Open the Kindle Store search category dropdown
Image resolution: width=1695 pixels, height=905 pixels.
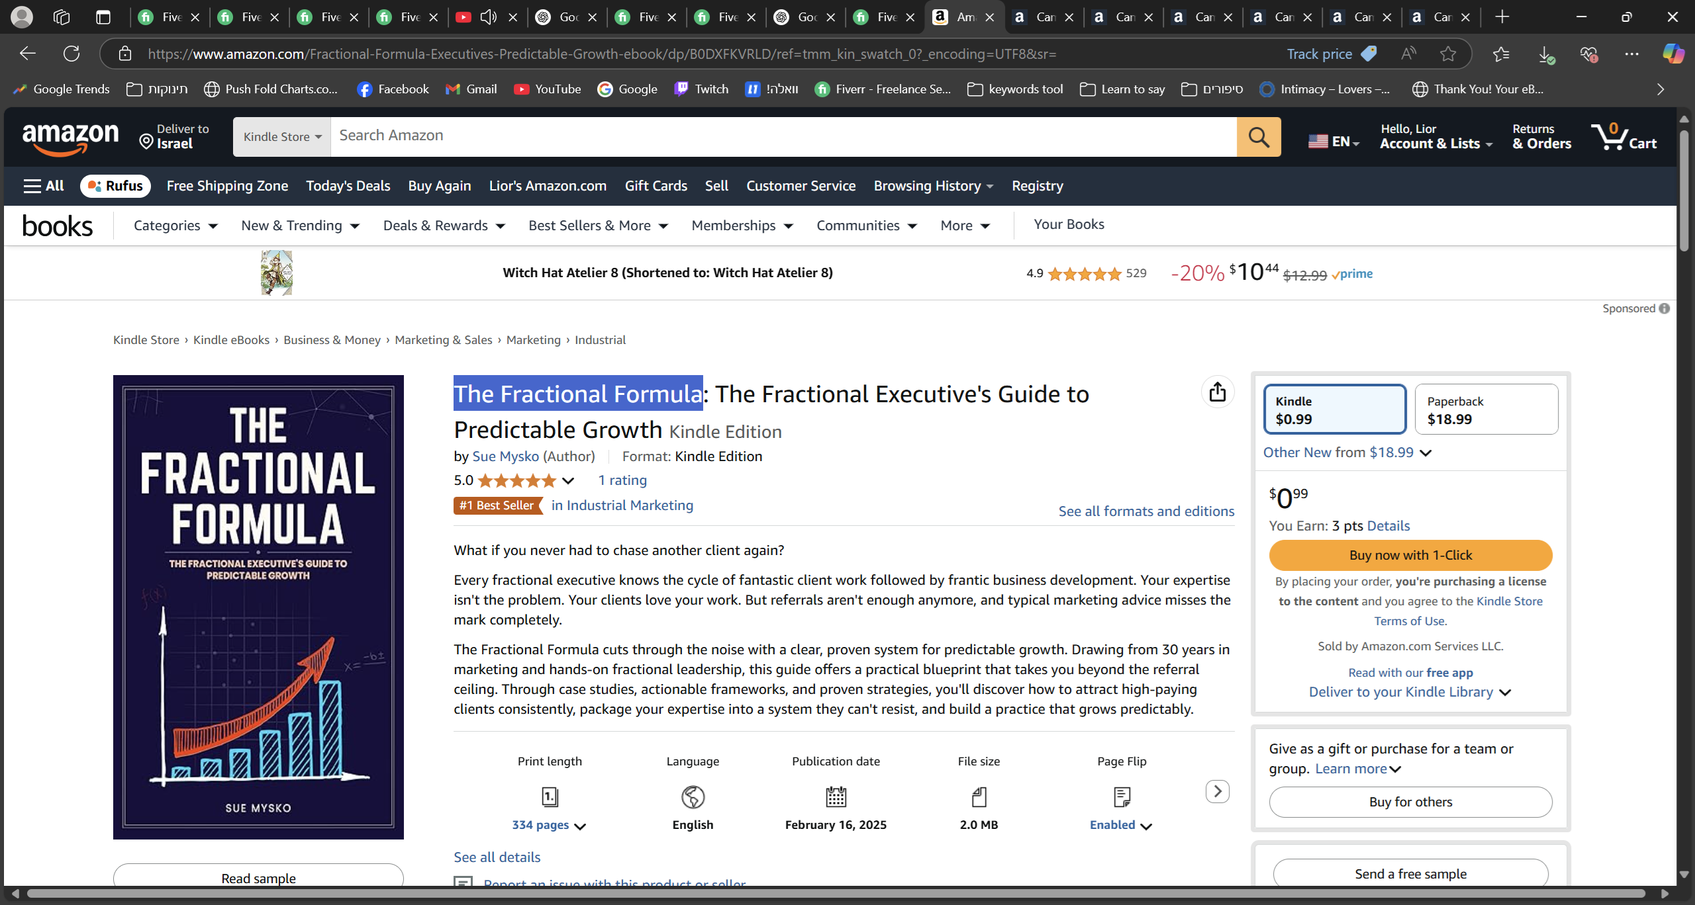tap(282, 137)
